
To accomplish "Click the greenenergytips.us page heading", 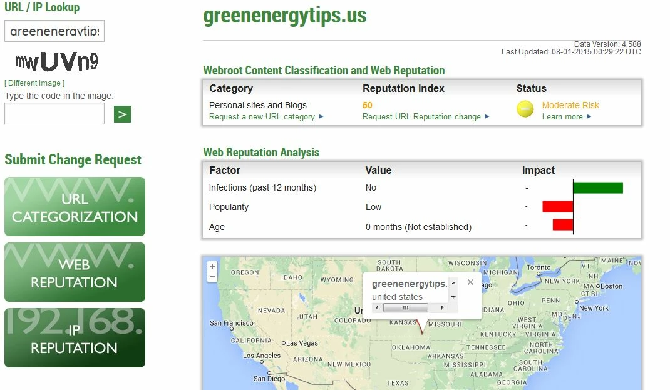I will [x=284, y=16].
